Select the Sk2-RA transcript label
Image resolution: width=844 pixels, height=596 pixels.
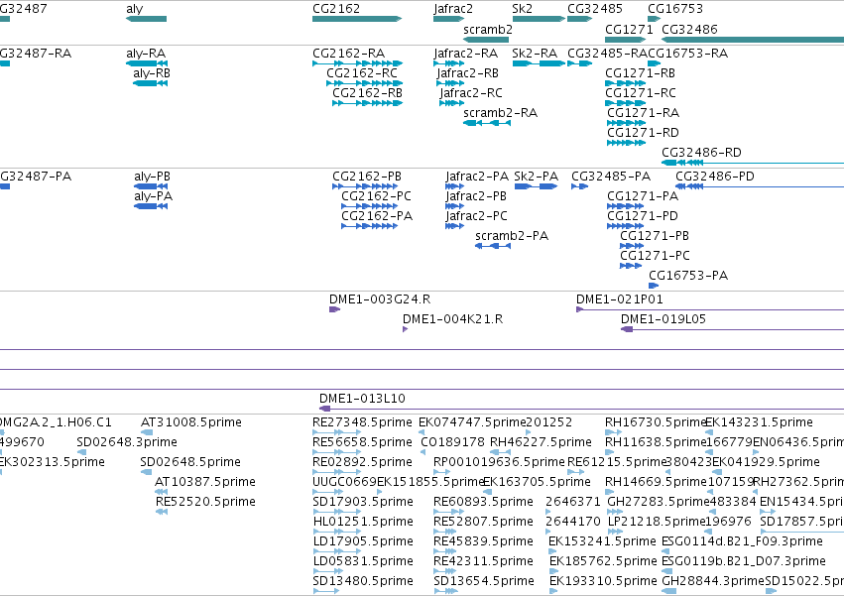535,54
